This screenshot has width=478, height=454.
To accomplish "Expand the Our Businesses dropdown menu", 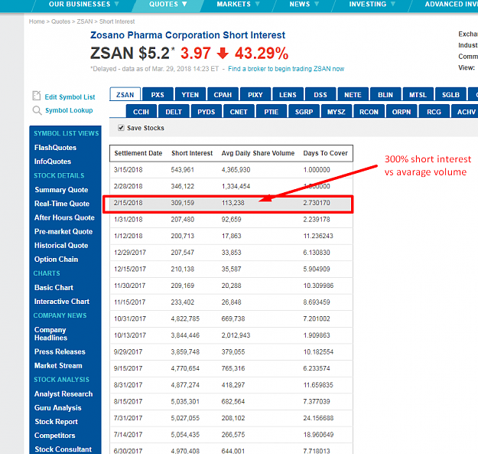I will [83, 5].
